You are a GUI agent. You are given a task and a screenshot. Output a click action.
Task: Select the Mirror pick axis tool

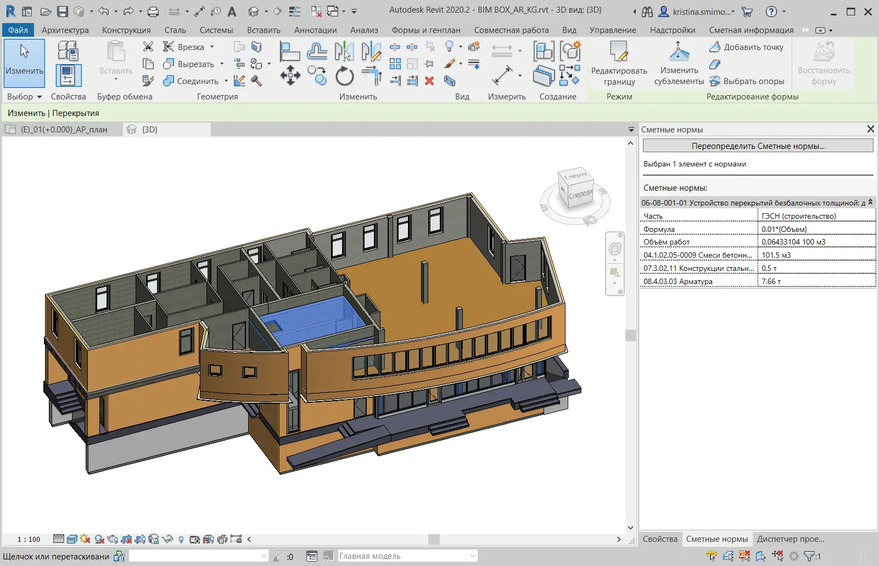[344, 52]
